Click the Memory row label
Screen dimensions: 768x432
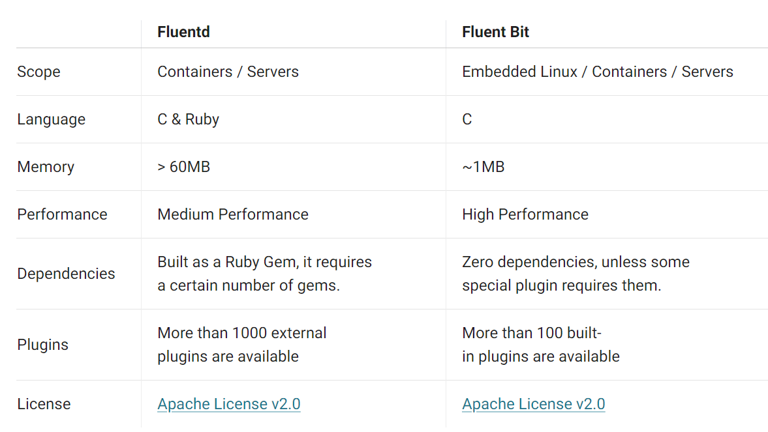46,167
